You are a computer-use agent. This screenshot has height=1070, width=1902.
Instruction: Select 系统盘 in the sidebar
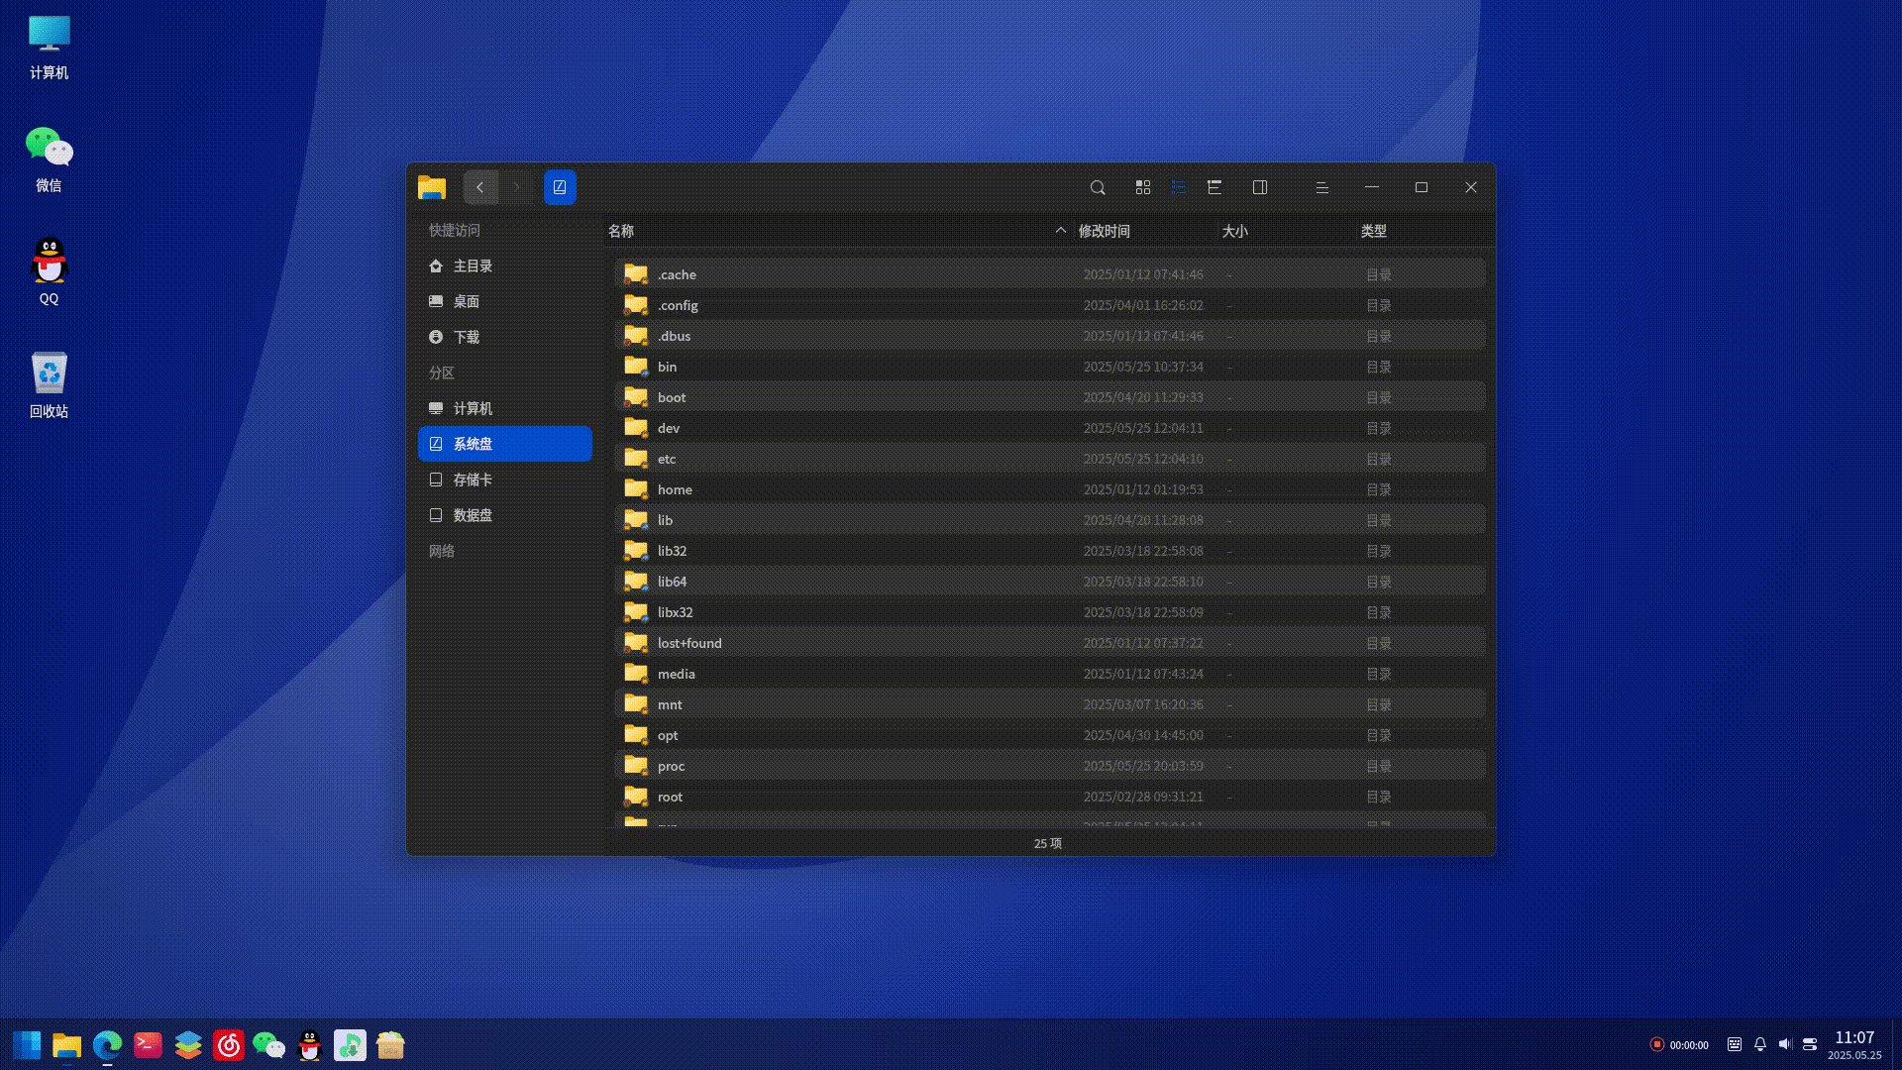click(x=505, y=444)
